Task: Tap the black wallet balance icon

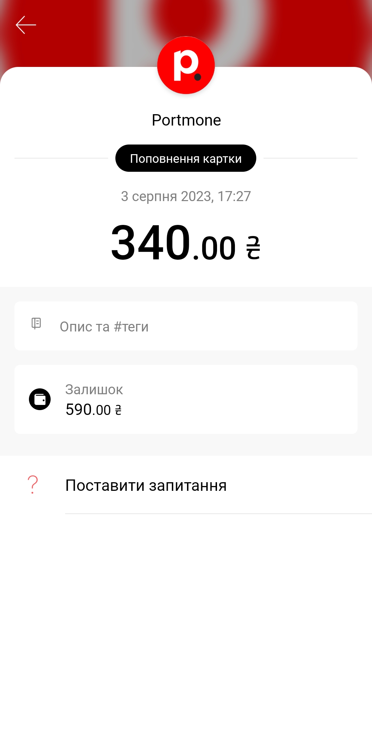Action: click(40, 399)
